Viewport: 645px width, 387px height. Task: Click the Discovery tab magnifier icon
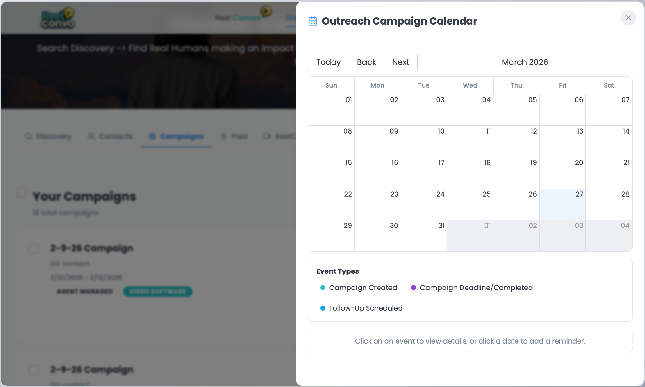click(28, 136)
